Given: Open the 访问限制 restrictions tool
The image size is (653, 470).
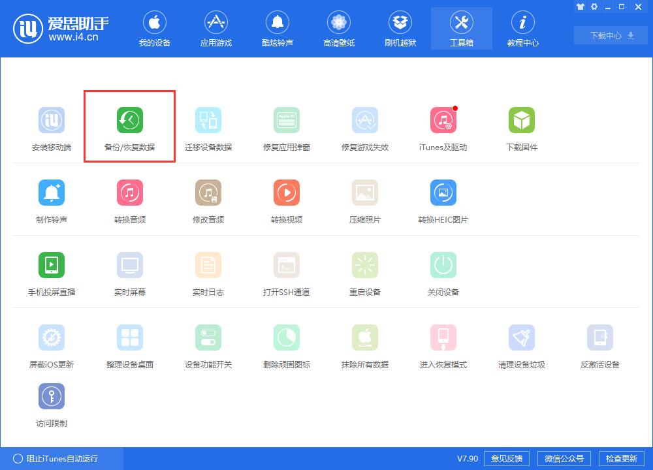Looking at the screenshot, I should pyautogui.click(x=52, y=403).
